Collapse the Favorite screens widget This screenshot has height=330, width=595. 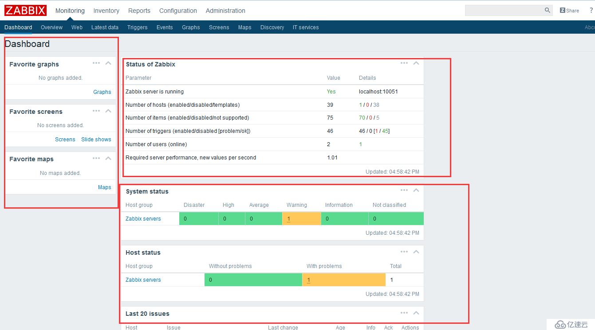(108, 111)
